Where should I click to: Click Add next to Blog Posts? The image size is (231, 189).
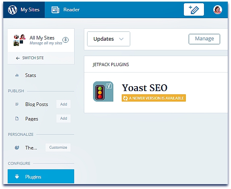point(64,104)
